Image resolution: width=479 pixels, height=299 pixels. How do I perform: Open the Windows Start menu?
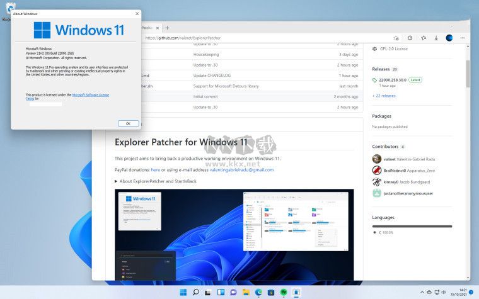tap(183, 293)
